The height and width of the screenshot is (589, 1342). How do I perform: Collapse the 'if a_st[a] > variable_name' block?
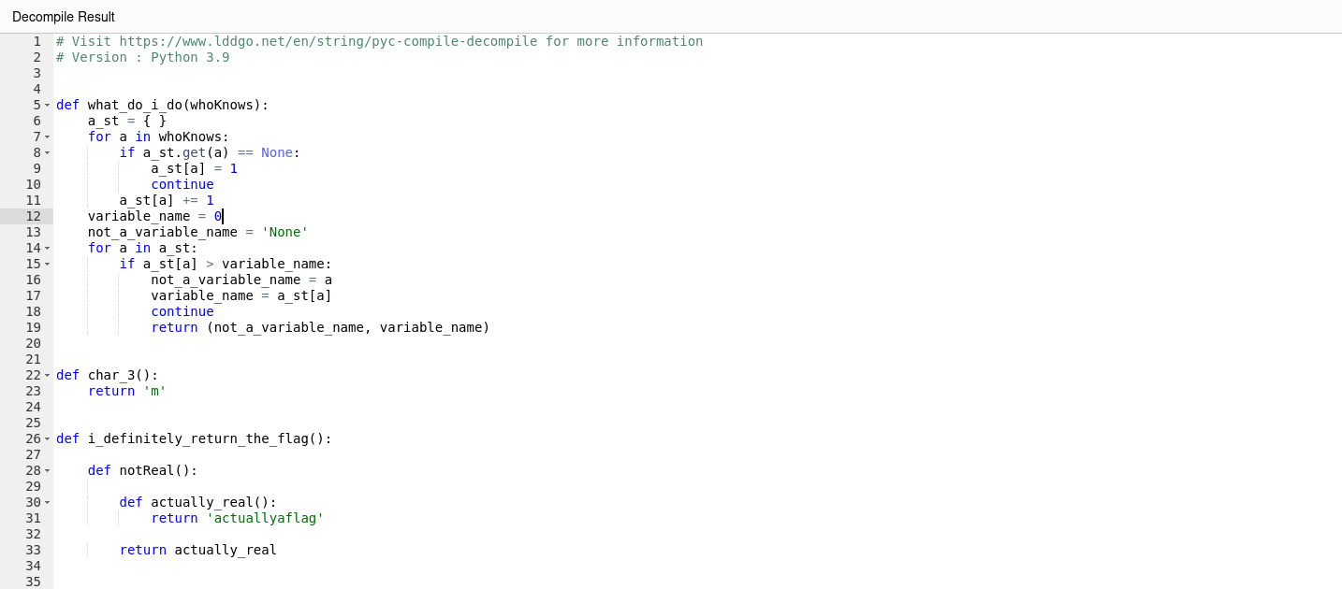pyautogui.click(x=47, y=264)
